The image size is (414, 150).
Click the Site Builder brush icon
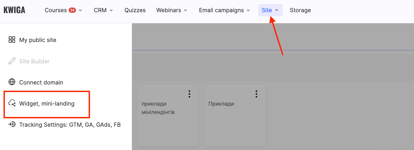(12, 61)
